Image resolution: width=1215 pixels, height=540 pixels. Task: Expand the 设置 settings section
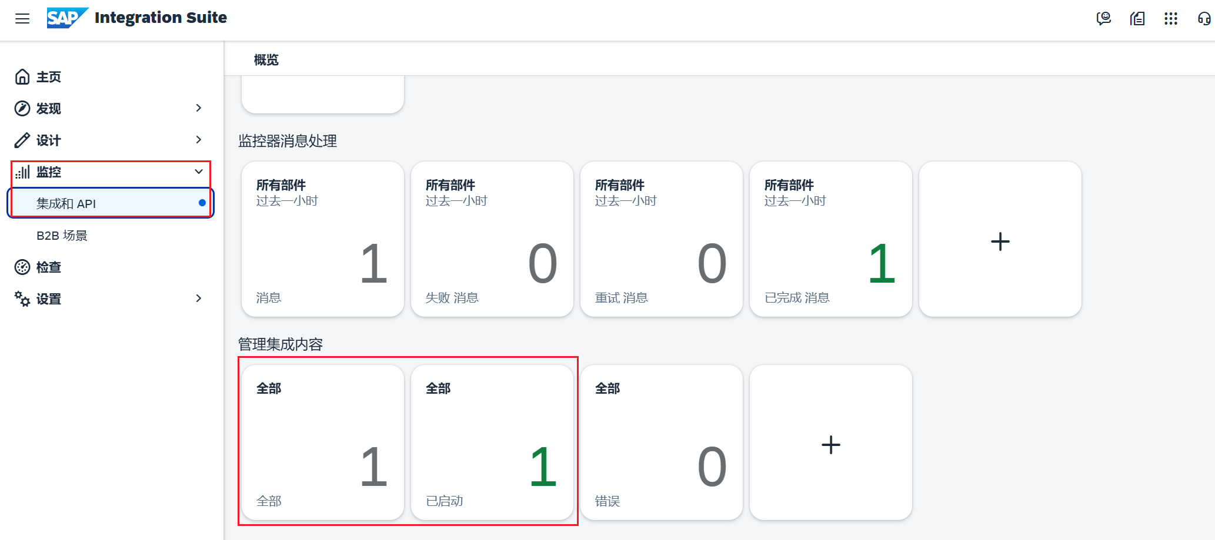click(199, 298)
